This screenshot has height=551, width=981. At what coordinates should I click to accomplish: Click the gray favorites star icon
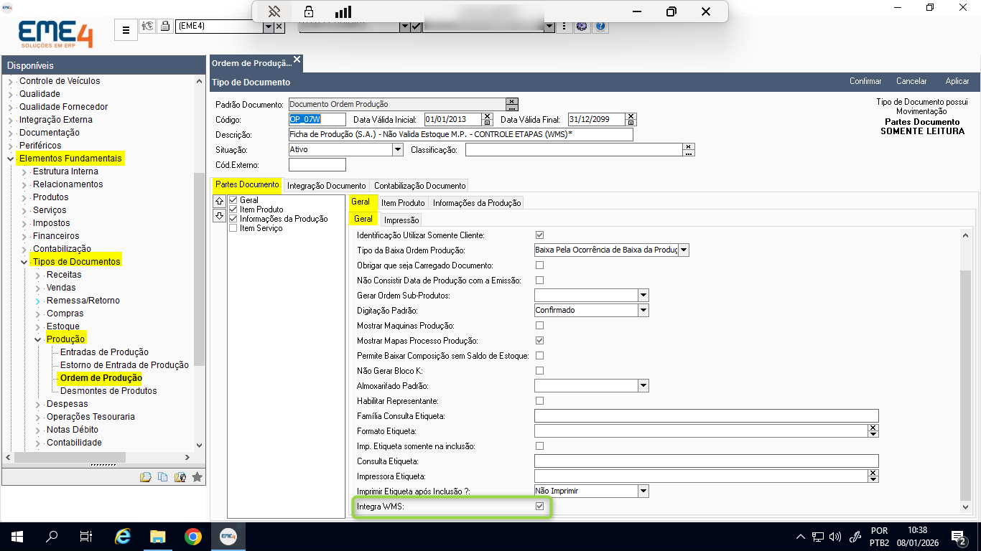point(197,476)
